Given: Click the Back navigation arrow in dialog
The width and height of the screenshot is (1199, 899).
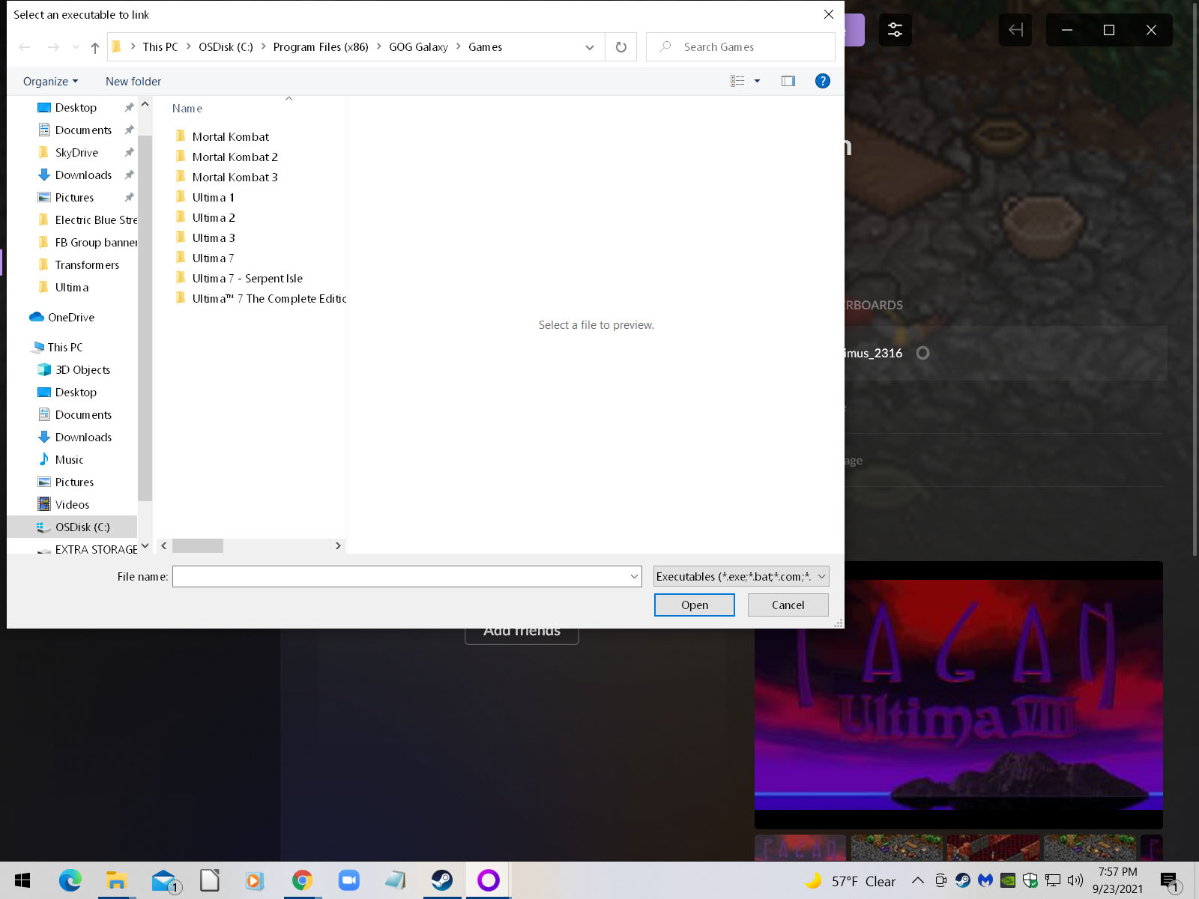Looking at the screenshot, I should point(25,47).
